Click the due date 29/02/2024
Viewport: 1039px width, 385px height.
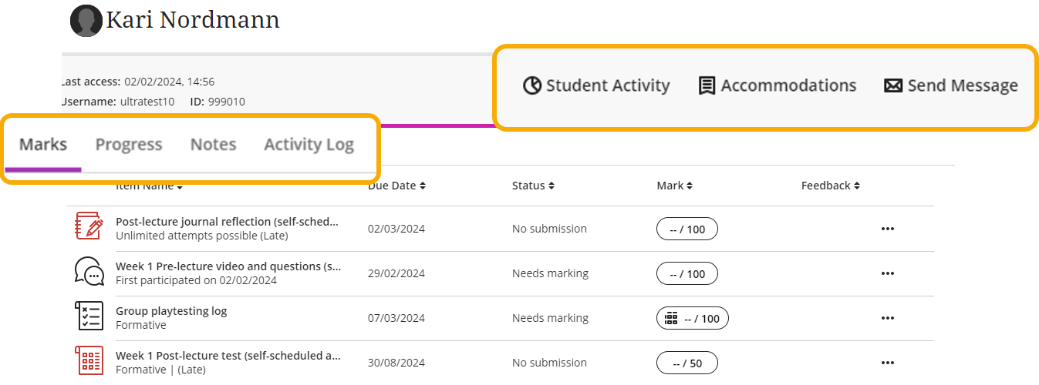396,273
